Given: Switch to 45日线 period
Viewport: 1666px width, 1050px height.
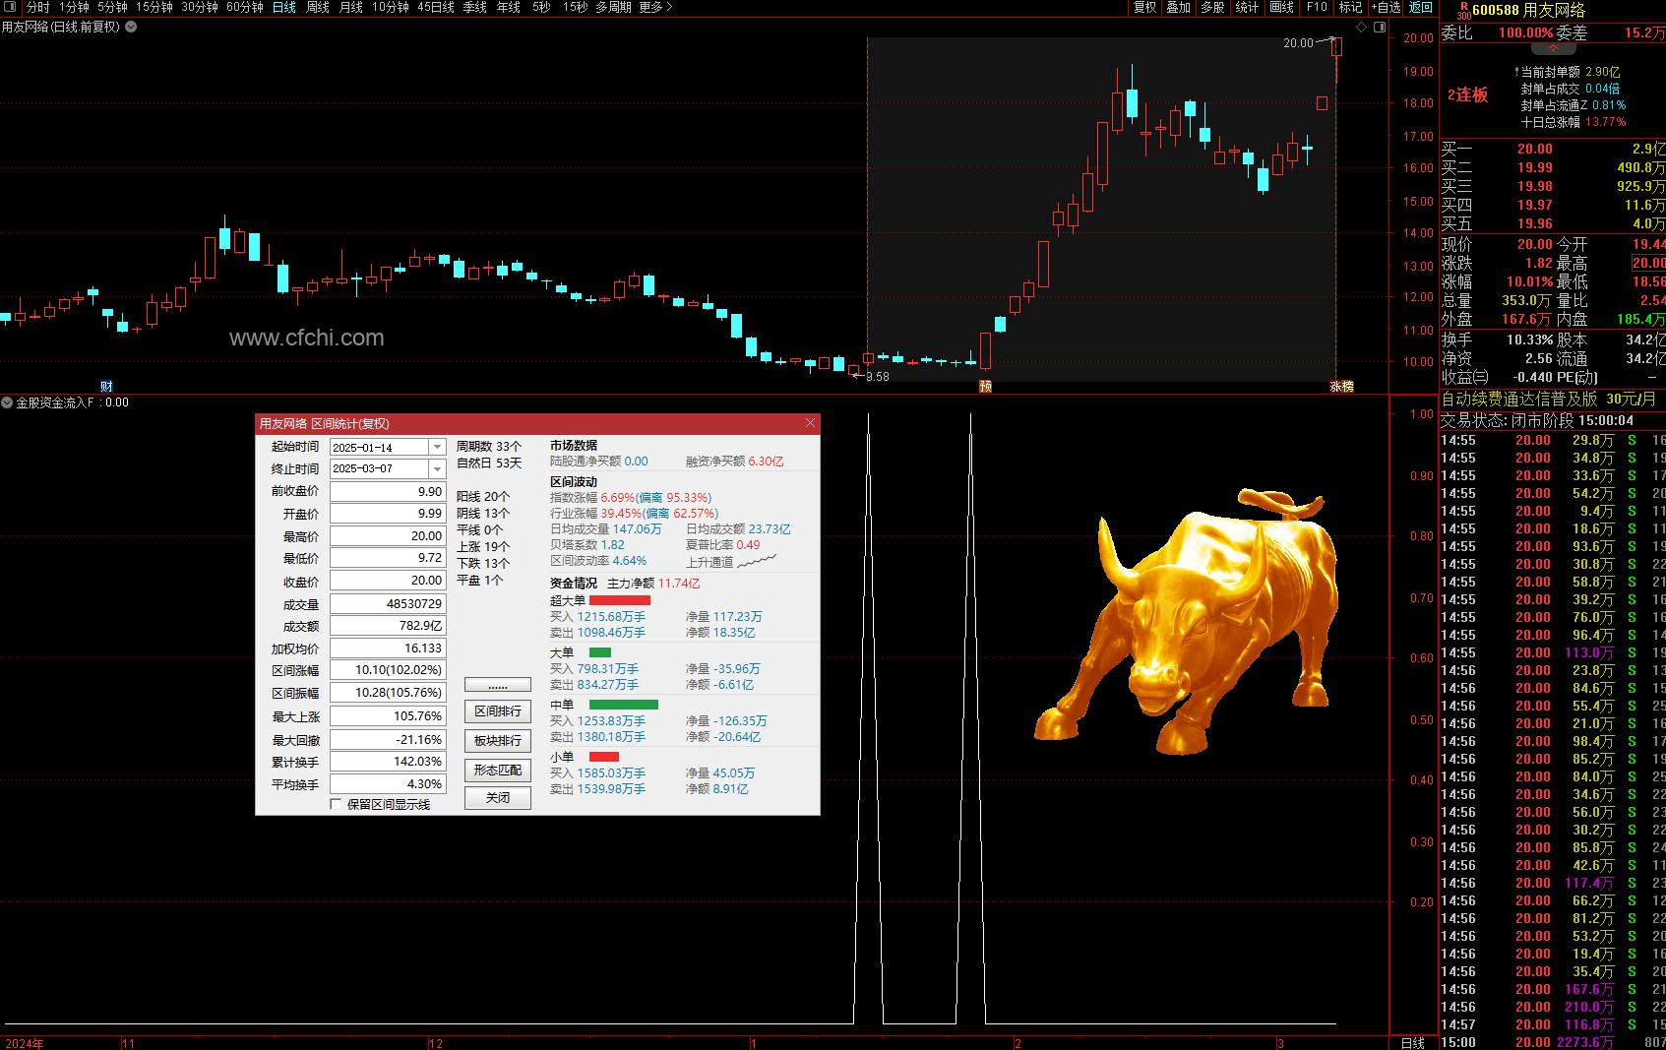Looking at the screenshot, I should click(x=436, y=7).
